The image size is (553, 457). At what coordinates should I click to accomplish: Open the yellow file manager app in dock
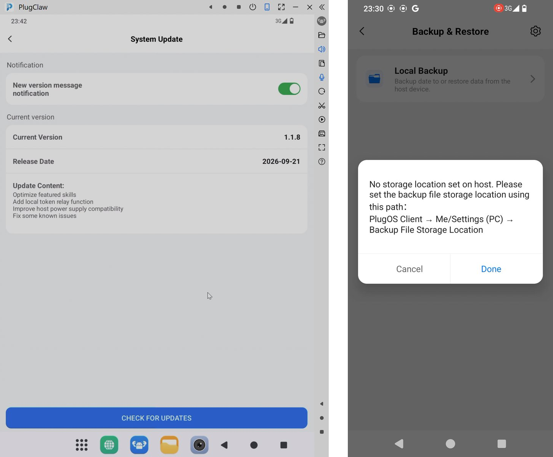coord(169,445)
